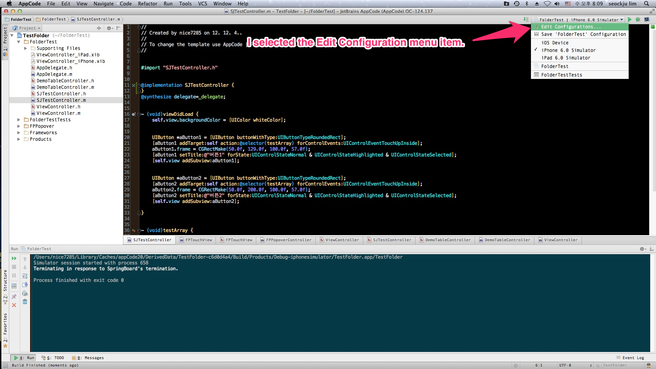Open Run panel gear settings
The width and height of the screenshot is (656, 369).
[x=643, y=249]
